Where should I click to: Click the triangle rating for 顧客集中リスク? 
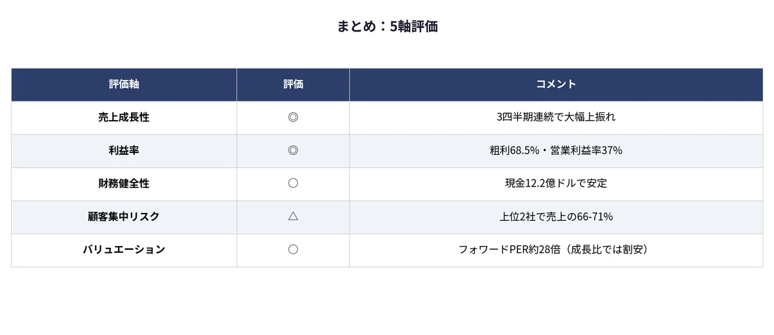[293, 216]
